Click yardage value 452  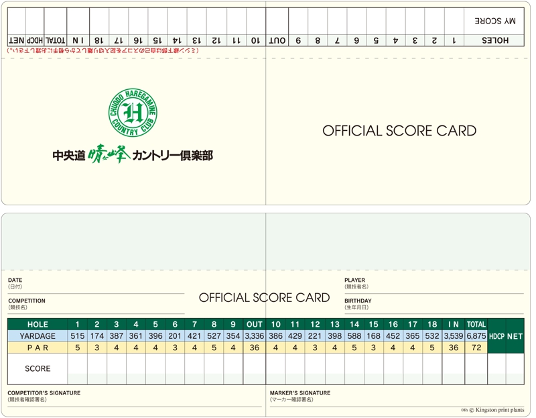click(393, 336)
